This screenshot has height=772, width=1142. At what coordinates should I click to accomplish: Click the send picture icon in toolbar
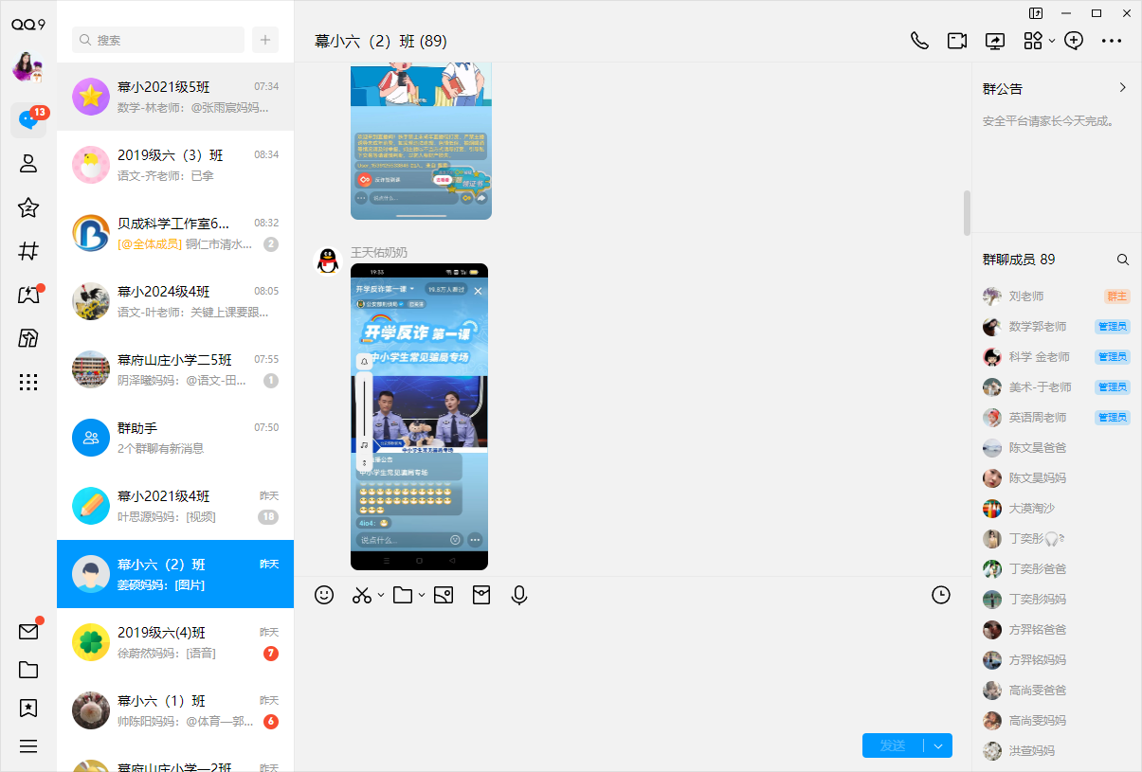click(443, 595)
